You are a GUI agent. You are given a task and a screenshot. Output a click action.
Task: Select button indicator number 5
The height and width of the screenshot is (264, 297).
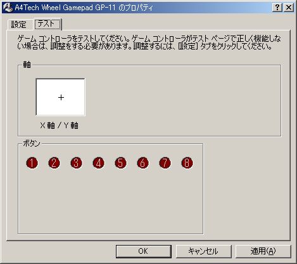coord(120,163)
